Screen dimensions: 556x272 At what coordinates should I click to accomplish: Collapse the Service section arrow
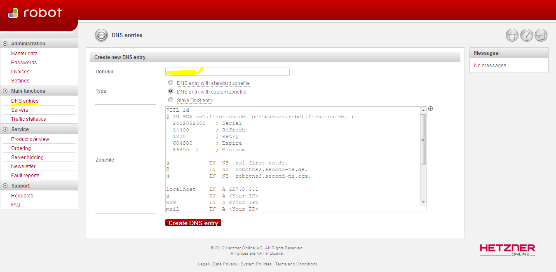point(5,129)
